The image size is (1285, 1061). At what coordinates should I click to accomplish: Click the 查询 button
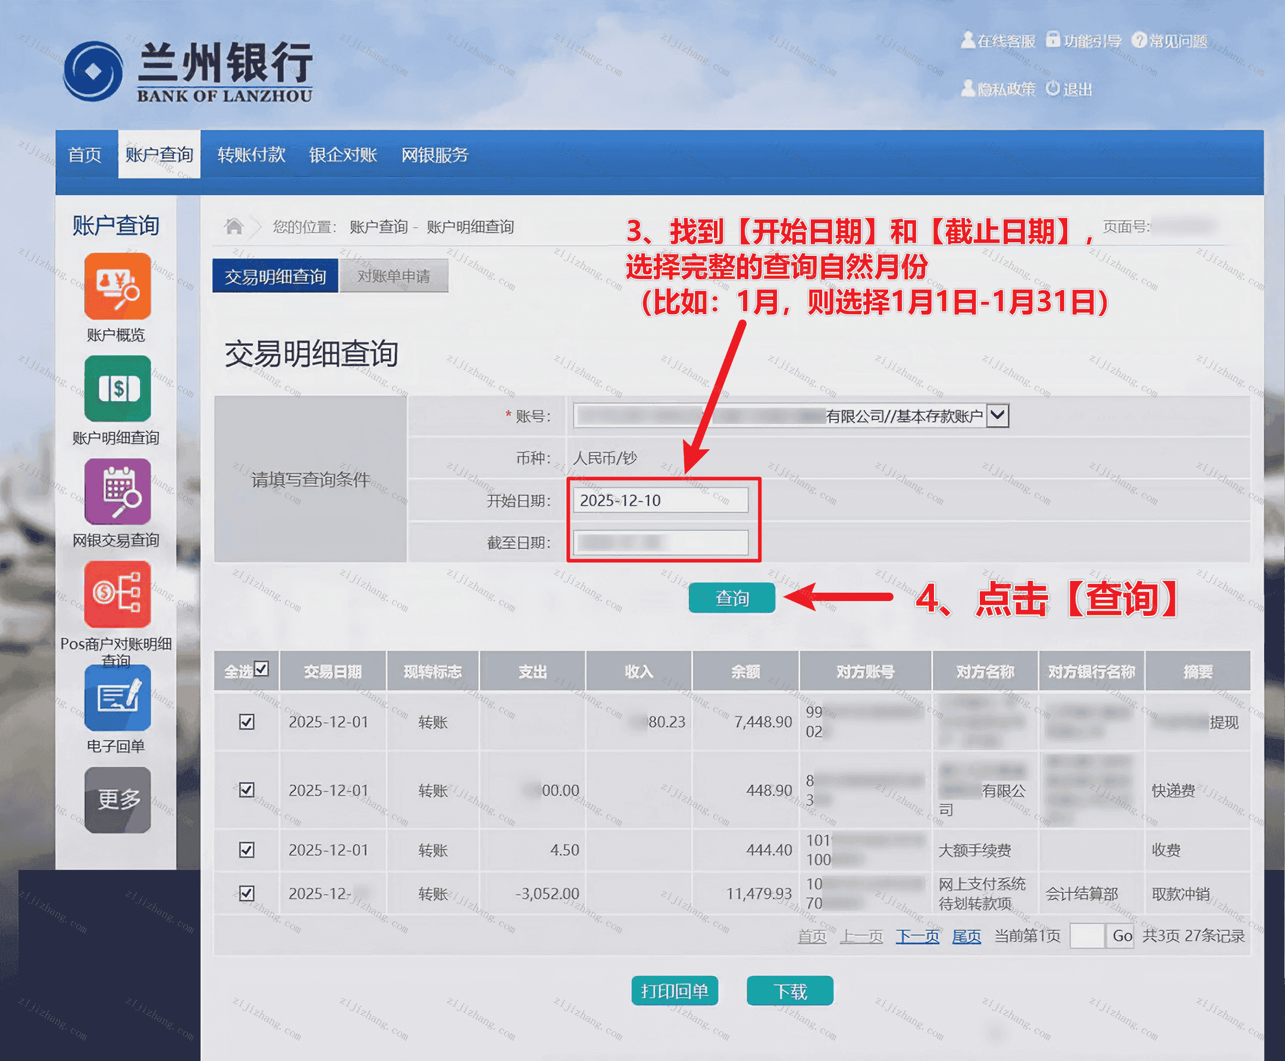(731, 597)
